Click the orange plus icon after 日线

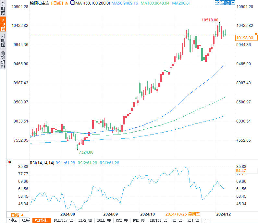pyautogui.click(x=67, y=3)
